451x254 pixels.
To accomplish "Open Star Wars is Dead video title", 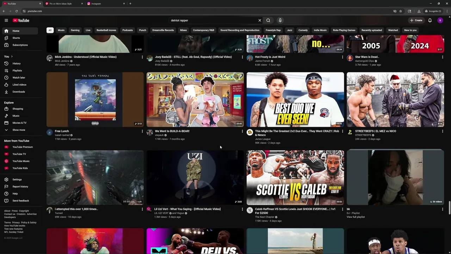I will 367,57.
